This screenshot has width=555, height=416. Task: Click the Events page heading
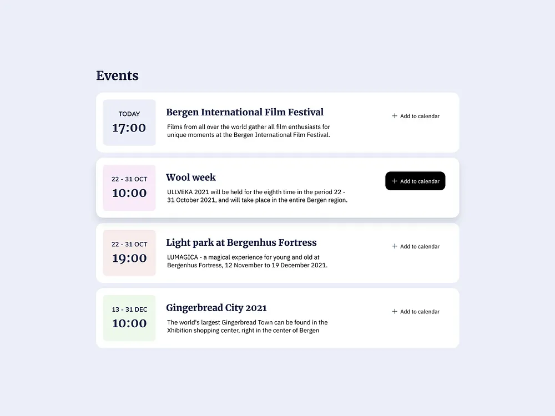coord(117,76)
